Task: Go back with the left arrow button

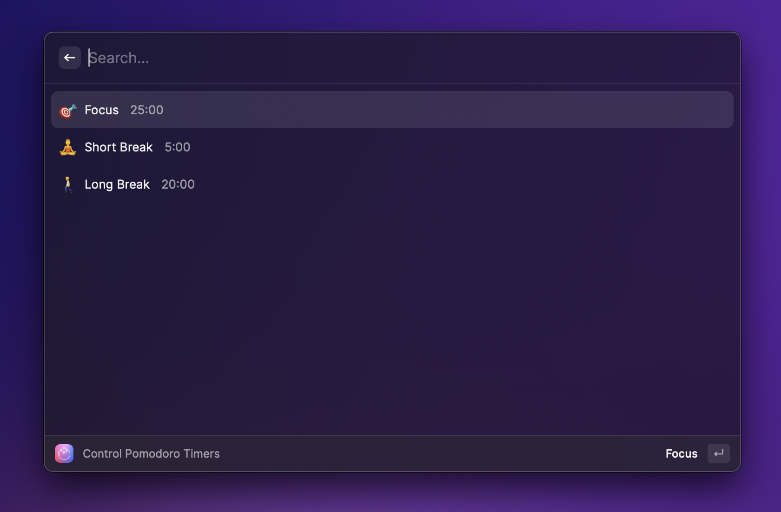Action: (x=70, y=58)
